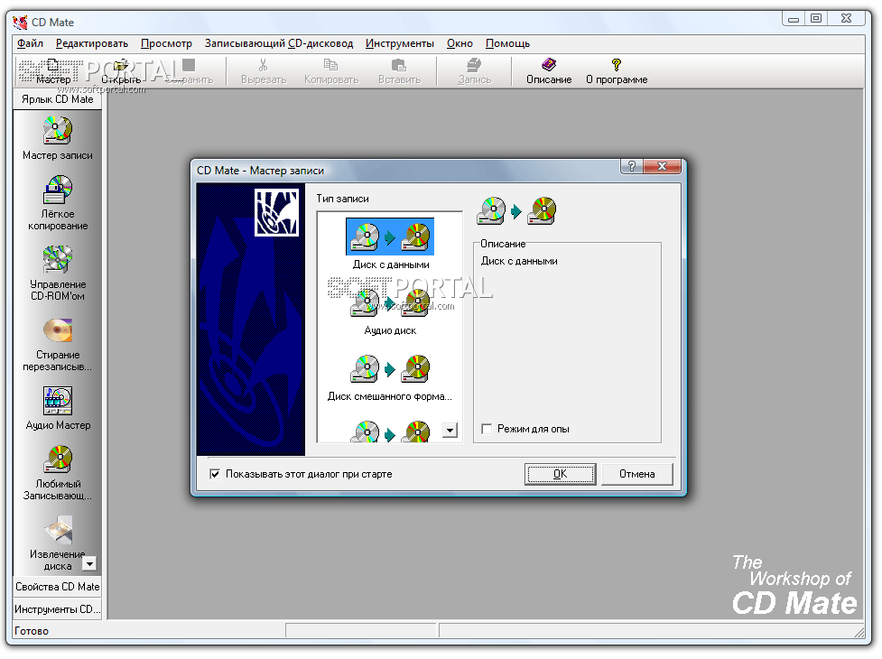Open the Просмотр menu
Viewport: 882px width, 659px height.
click(x=166, y=43)
